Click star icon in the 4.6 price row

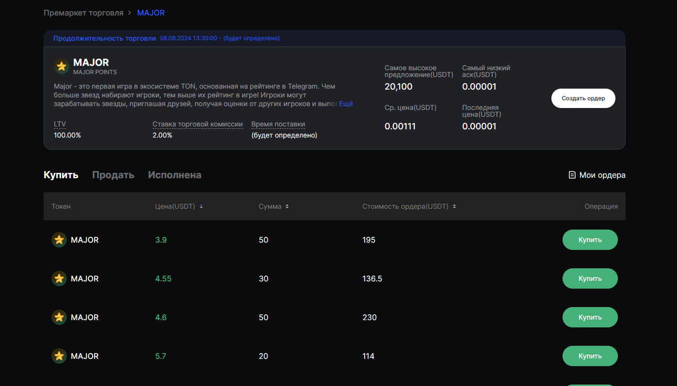tap(59, 317)
